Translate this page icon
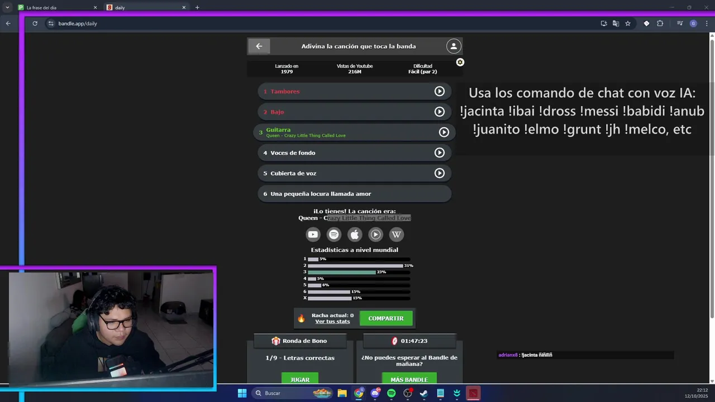The image size is (715, 402). (616, 23)
